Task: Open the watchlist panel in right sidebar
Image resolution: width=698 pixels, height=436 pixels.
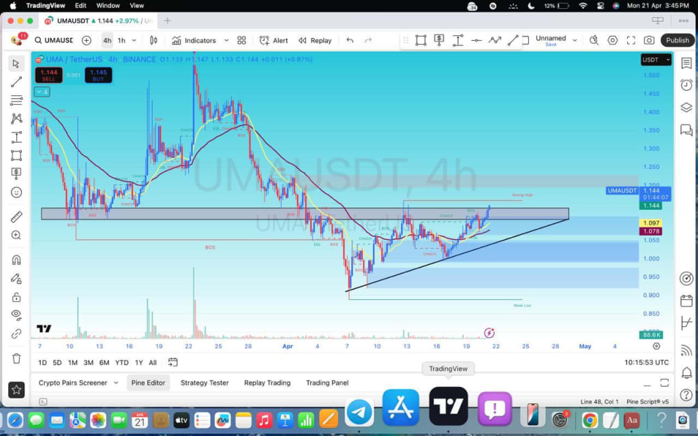Action: 686,63
